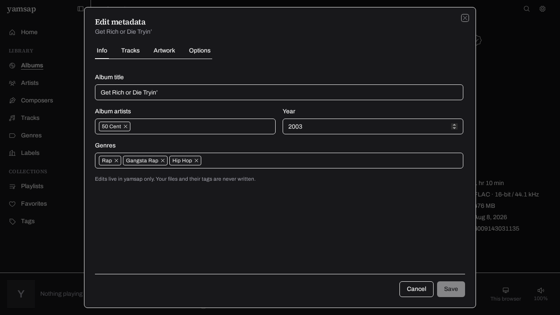Remove the Hip Hop genre chip
Viewport: 560px width, 315px height.
196,161
